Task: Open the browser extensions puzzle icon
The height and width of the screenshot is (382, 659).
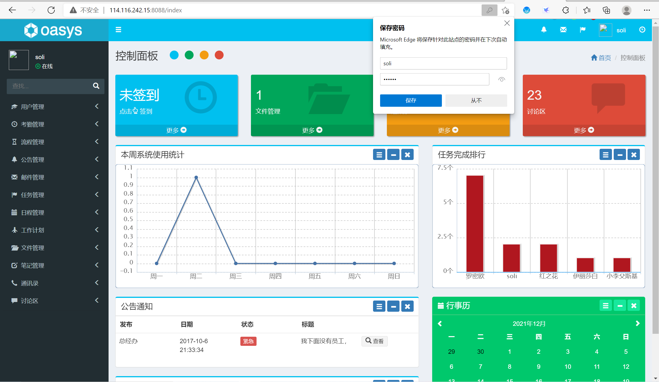Action: click(565, 10)
